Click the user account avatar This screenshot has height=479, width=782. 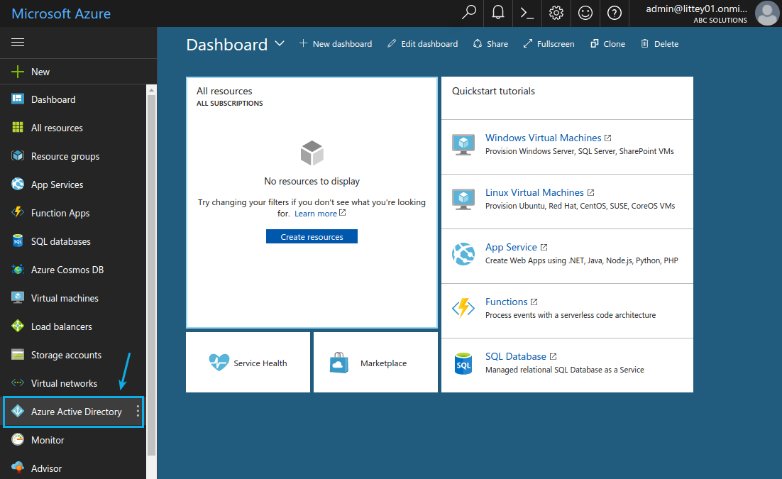point(767,13)
